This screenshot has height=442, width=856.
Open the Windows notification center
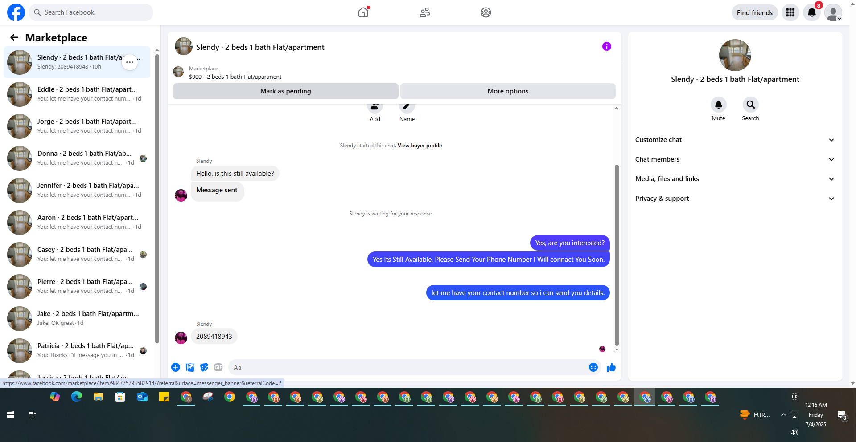point(842,415)
